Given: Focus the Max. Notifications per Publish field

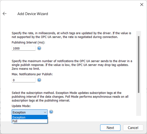Looking at the screenshot, I should (x=24, y=80).
